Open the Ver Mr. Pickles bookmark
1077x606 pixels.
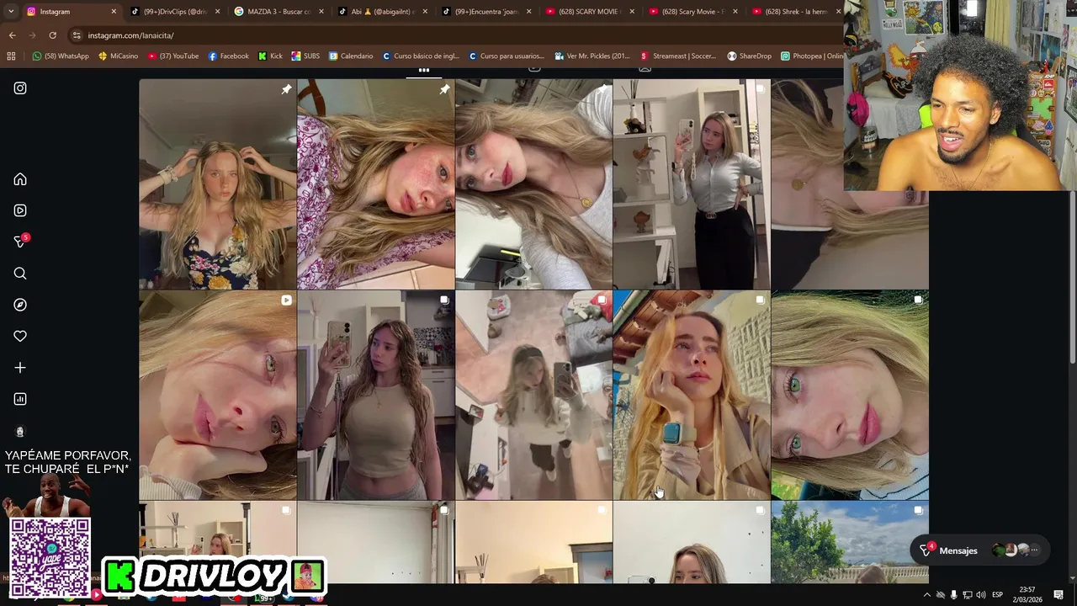tap(592, 56)
